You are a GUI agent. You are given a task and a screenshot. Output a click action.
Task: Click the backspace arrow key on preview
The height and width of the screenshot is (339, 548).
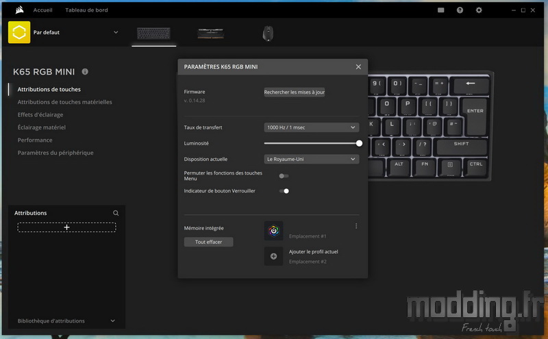470,86
